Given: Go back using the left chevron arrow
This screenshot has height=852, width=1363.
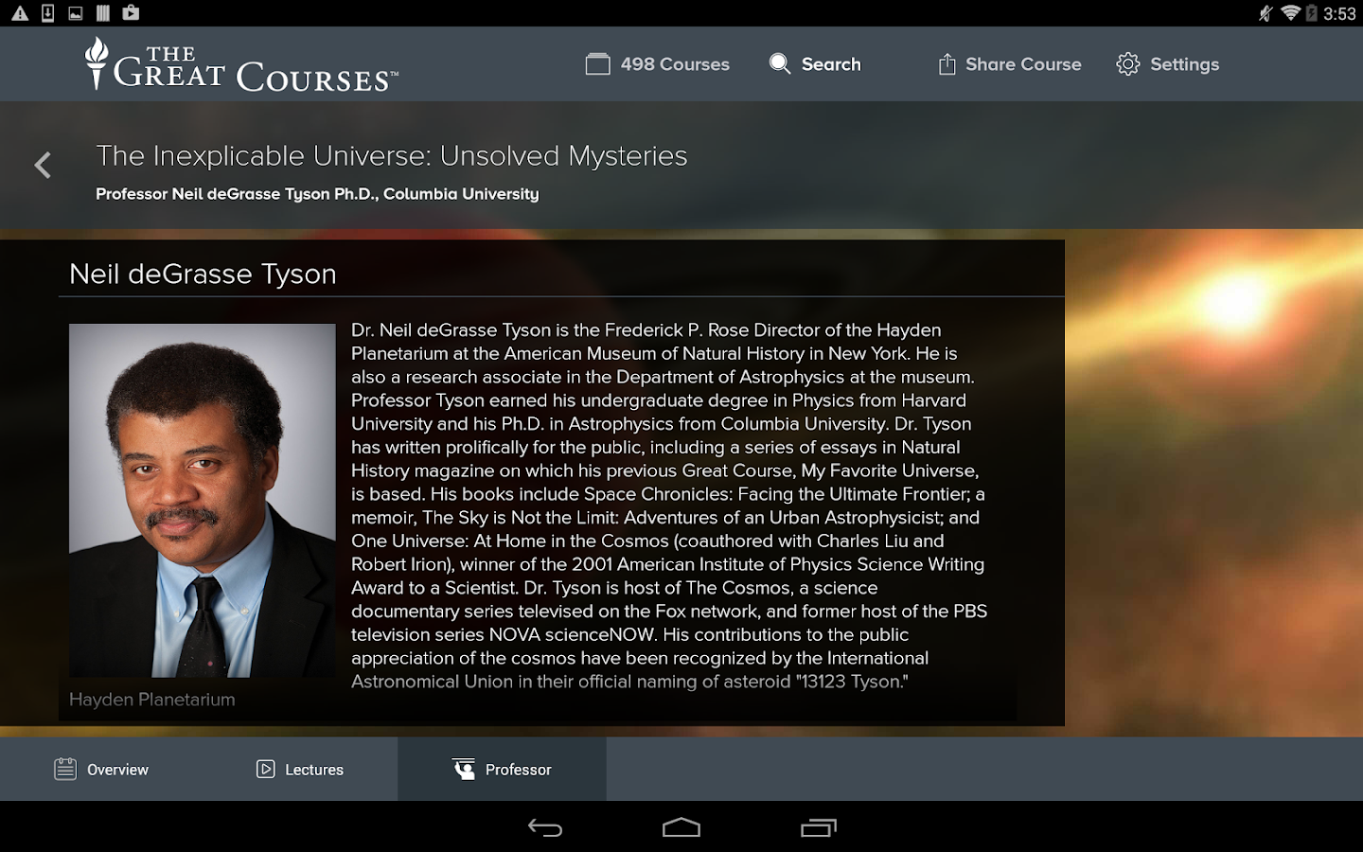Looking at the screenshot, I should click(x=43, y=165).
